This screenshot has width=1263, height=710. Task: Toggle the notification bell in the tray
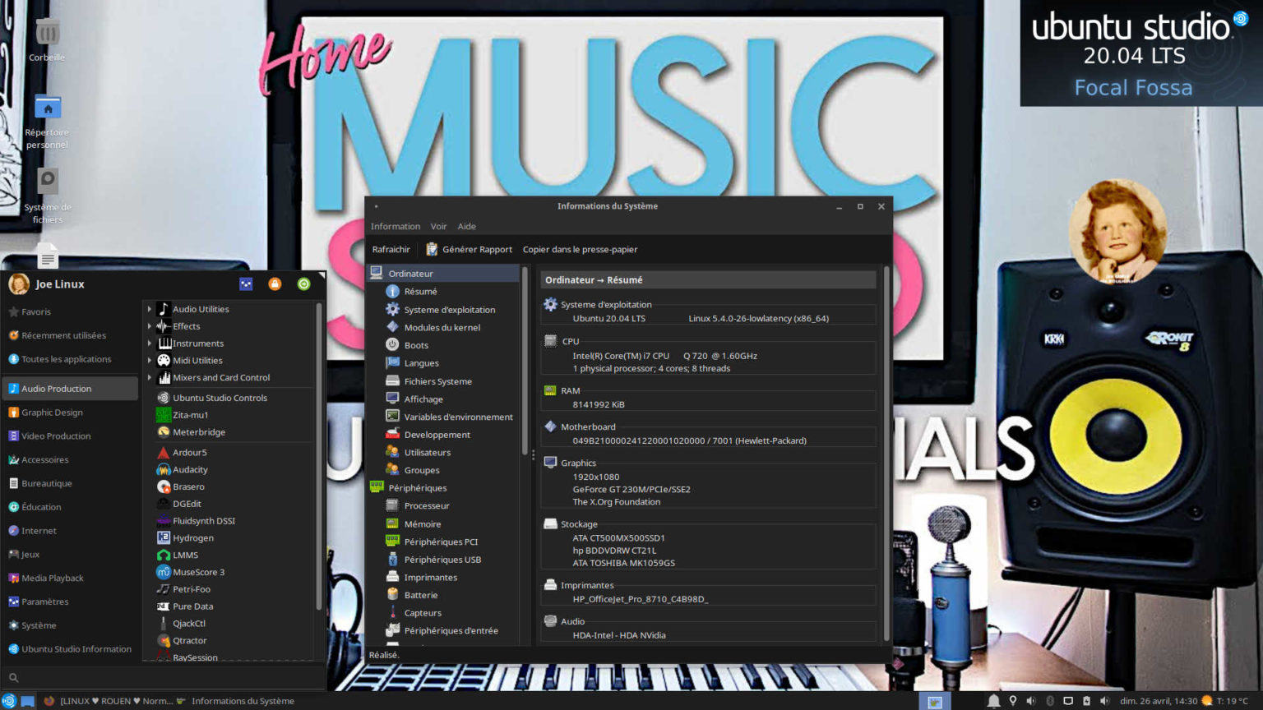click(x=994, y=701)
